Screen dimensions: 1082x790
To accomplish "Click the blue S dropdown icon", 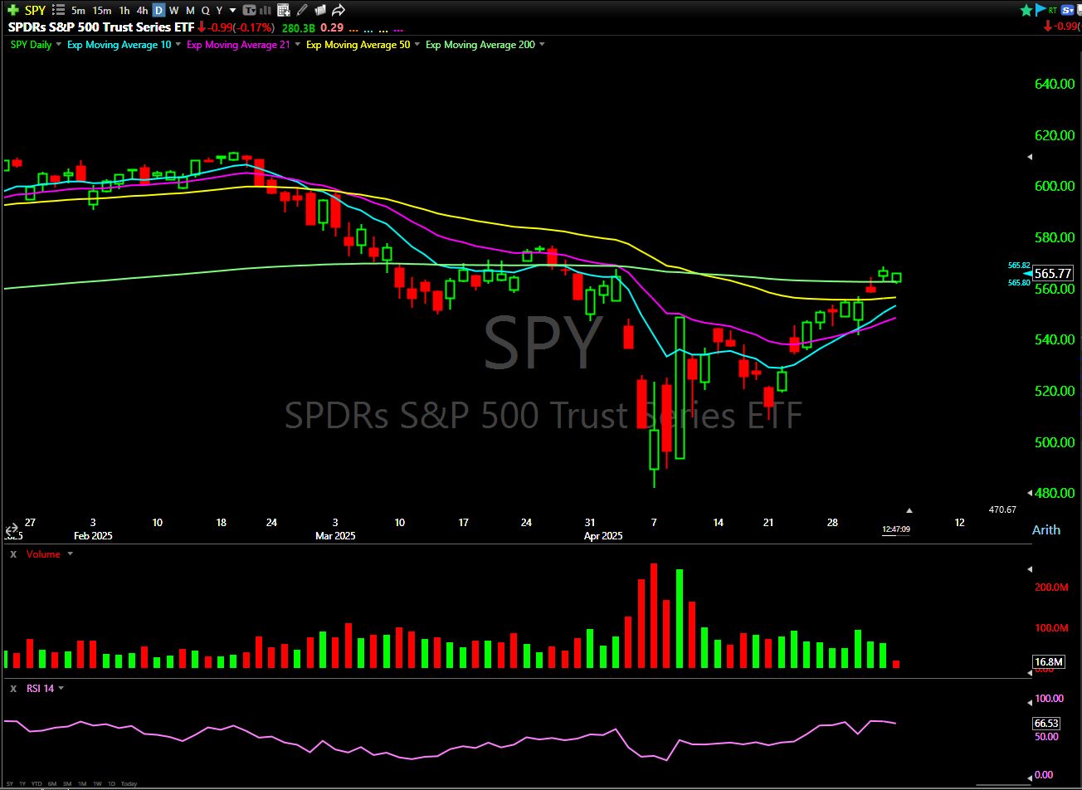I will click(1066, 10).
